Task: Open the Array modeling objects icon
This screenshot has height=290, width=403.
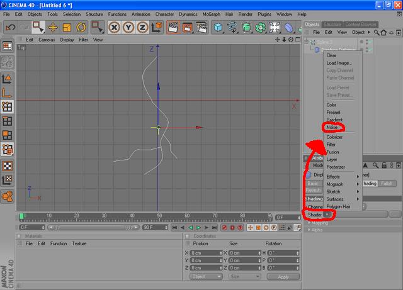Action: pos(261,27)
